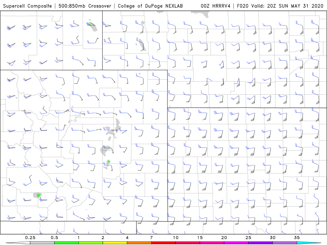
Task: Click the legend value '2'
Action: click(103, 238)
